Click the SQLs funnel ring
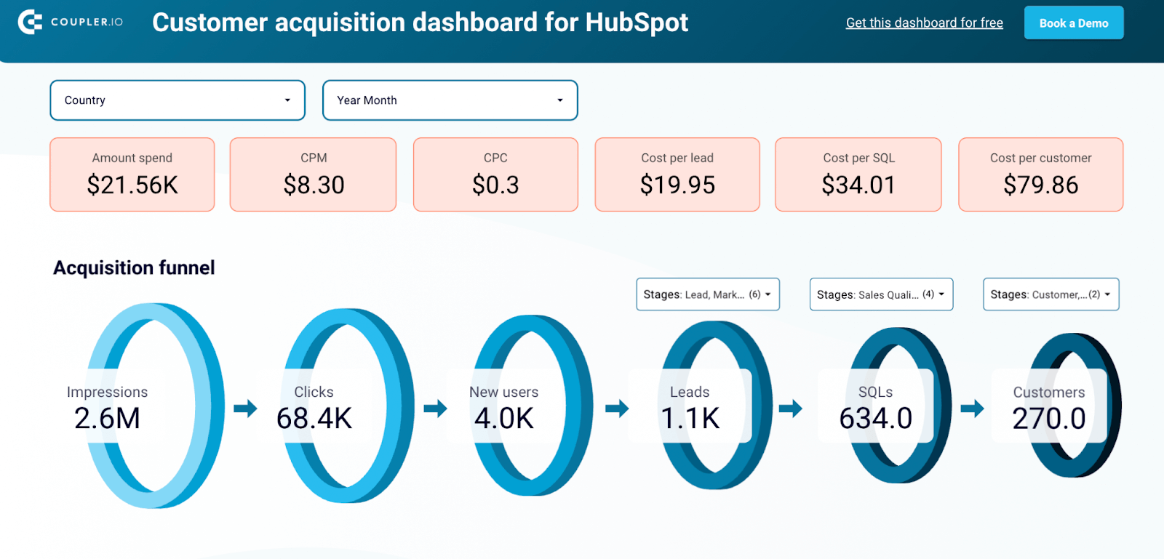 898,406
